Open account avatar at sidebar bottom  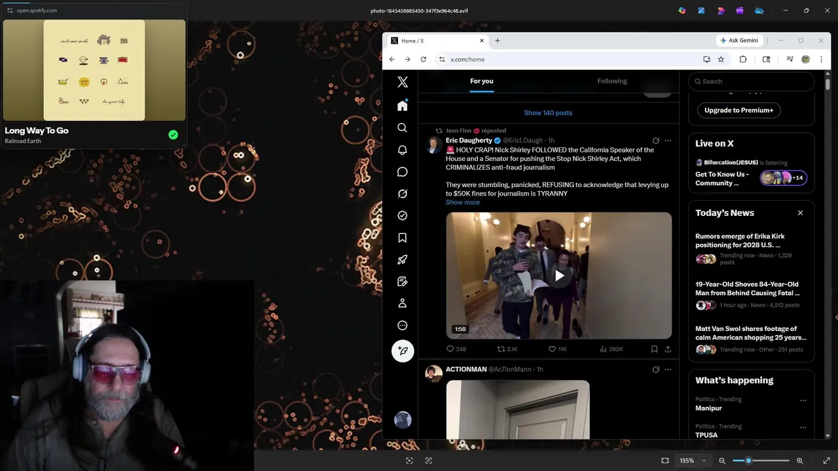(x=403, y=419)
